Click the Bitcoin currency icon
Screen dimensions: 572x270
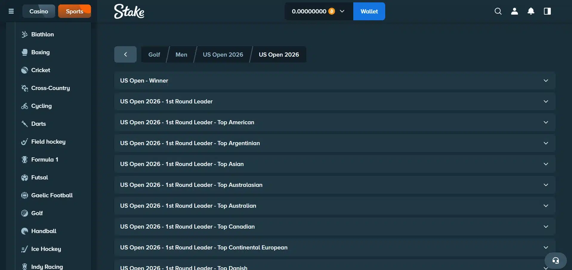332,11
